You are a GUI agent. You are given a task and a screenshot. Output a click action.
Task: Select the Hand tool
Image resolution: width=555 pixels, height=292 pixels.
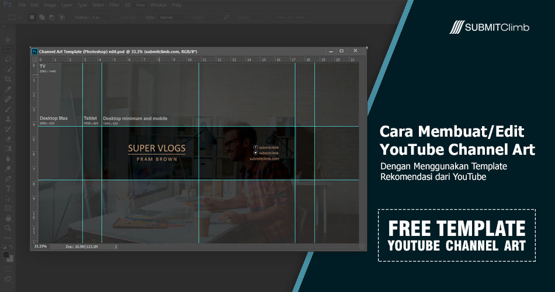[8, 218]
